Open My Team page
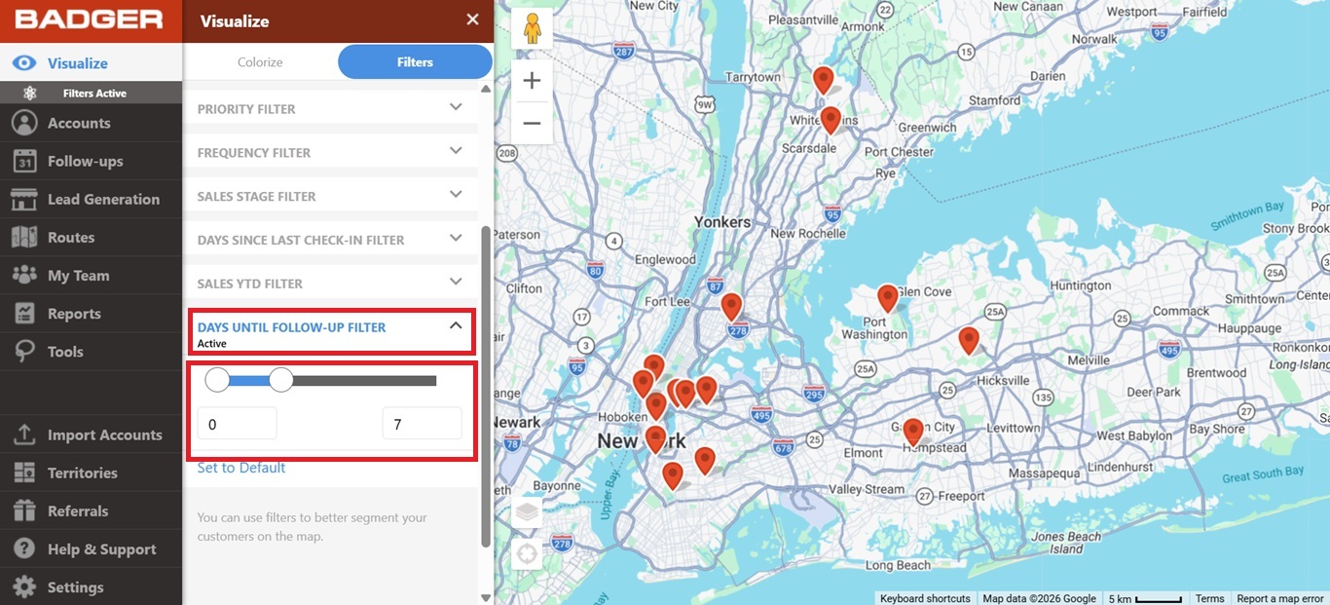This screenshot has width=1330, height=605. [91, 275]
